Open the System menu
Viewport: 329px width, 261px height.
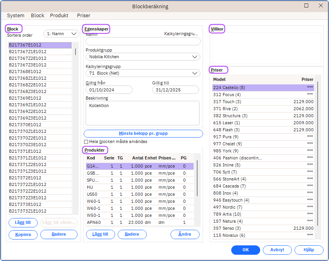tap(16, 16)
